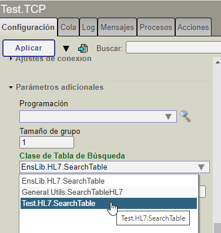221x233 pixels.
Task: Expand the Ajustes de conexión section
Action: coord(11,59)
